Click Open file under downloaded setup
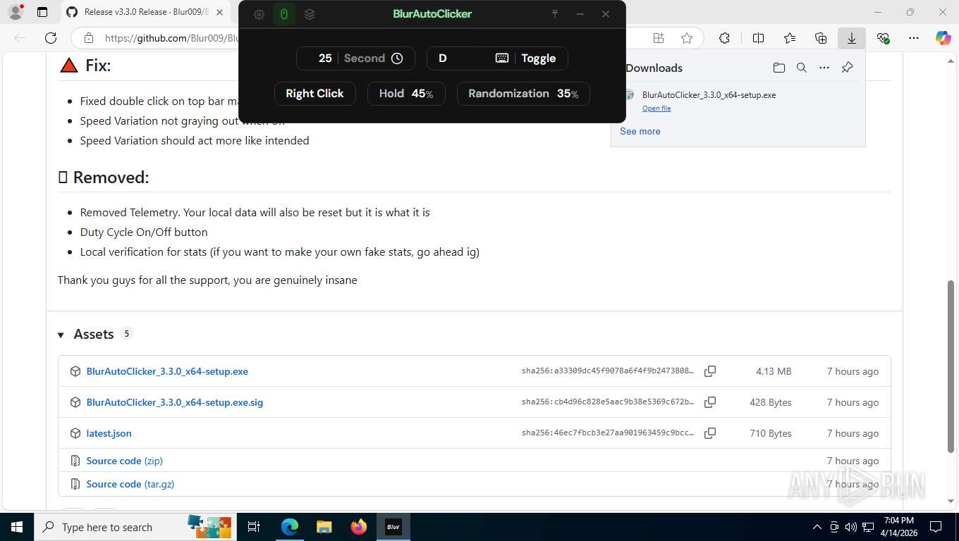The height and width of the screenshot is (541, 959). coord(656,108)
